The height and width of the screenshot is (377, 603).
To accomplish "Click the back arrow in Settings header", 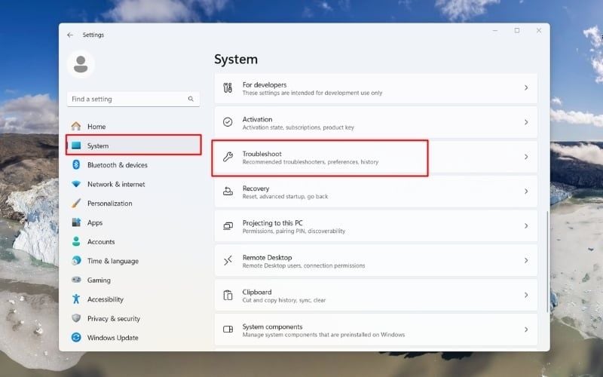I will (70, 35).
